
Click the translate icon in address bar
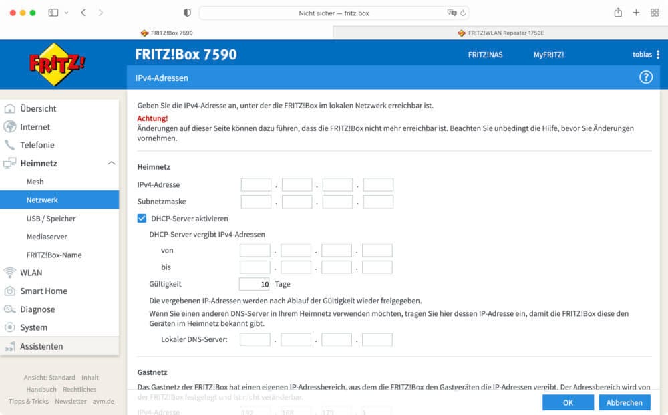pos(452,13)
